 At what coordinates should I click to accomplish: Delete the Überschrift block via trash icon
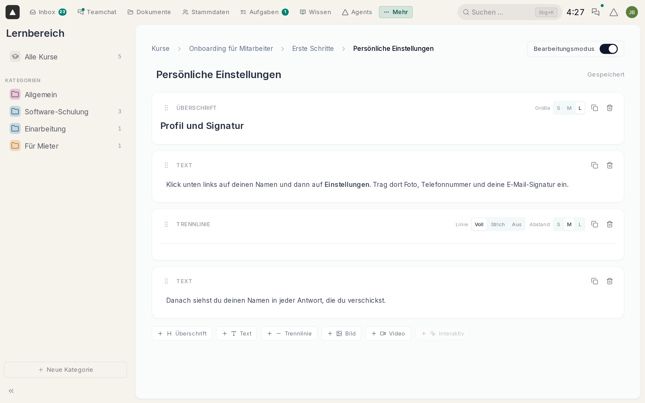click(x=609, y=108)
